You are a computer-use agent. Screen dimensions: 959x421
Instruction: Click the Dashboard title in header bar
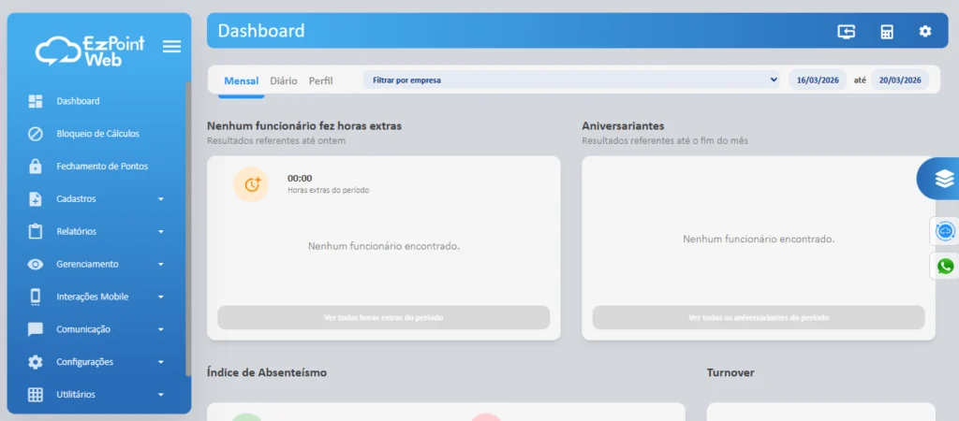pyautogui.click(x=261, y=31)
